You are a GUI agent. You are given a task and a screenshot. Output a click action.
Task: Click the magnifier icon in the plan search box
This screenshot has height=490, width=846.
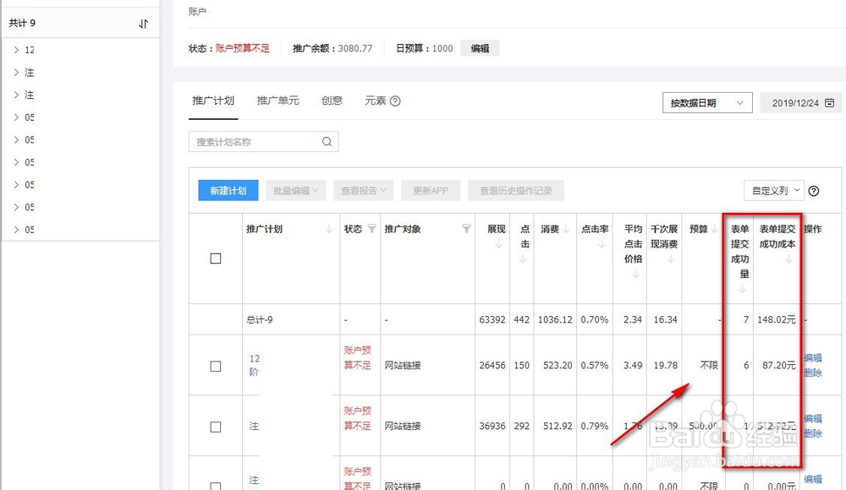[327, 142]
